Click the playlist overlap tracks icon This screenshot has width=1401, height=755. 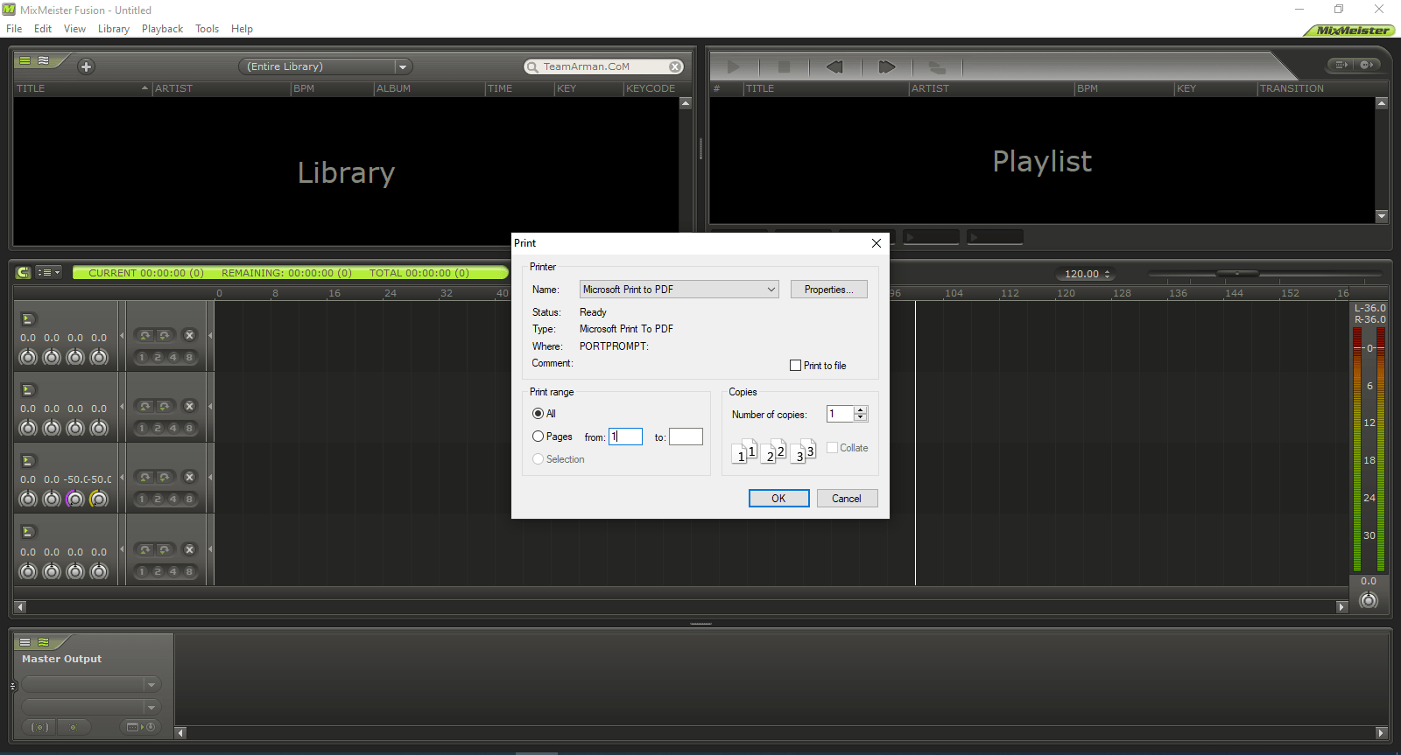pos(937,66)
